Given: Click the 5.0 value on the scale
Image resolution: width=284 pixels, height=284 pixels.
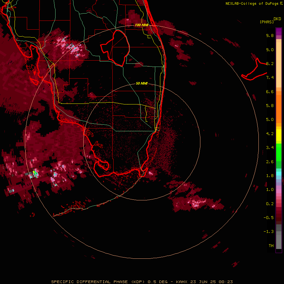Looking at the screenshot, I should pos(270,120).
